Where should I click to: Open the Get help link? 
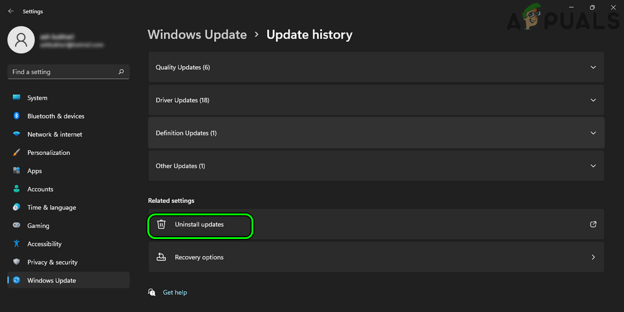(175, 292)
